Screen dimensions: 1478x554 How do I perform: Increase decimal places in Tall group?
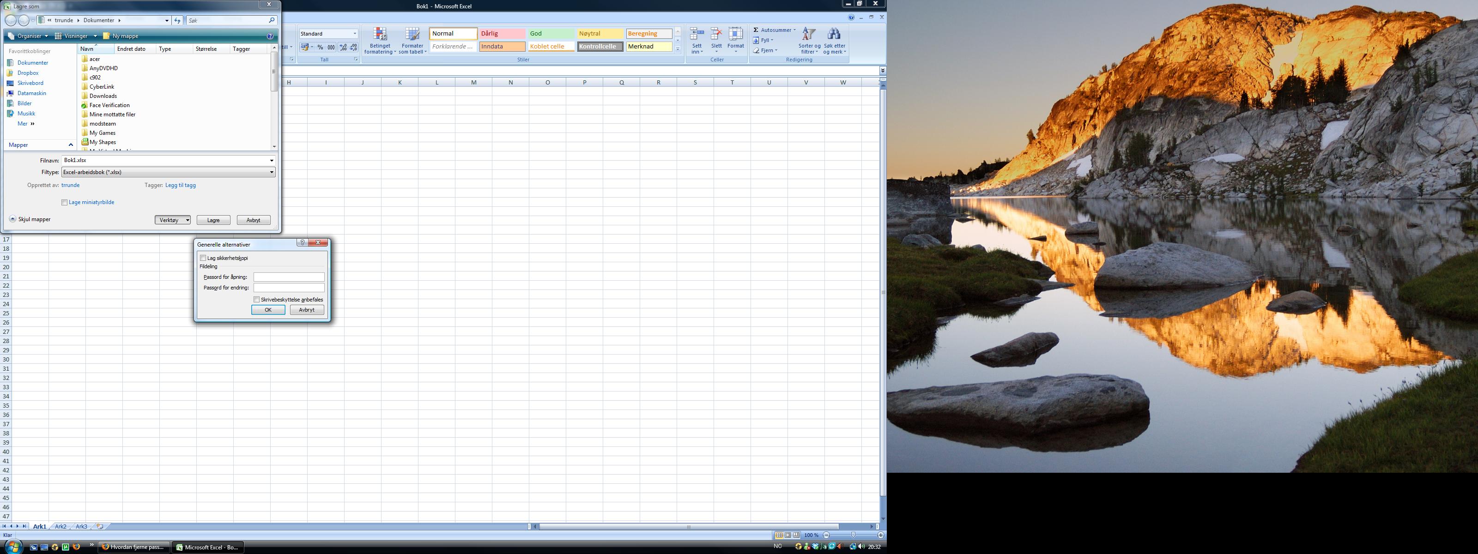(x=343, y=47)
